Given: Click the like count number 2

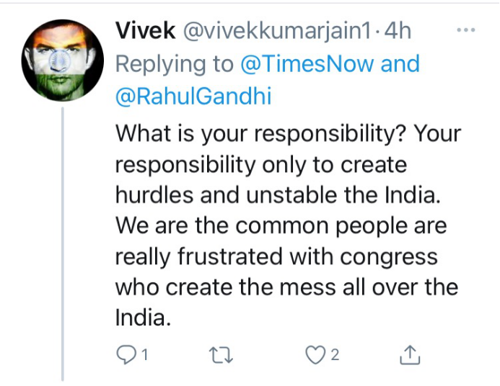Looking at the screenshot, I should (x=335, y=354).
